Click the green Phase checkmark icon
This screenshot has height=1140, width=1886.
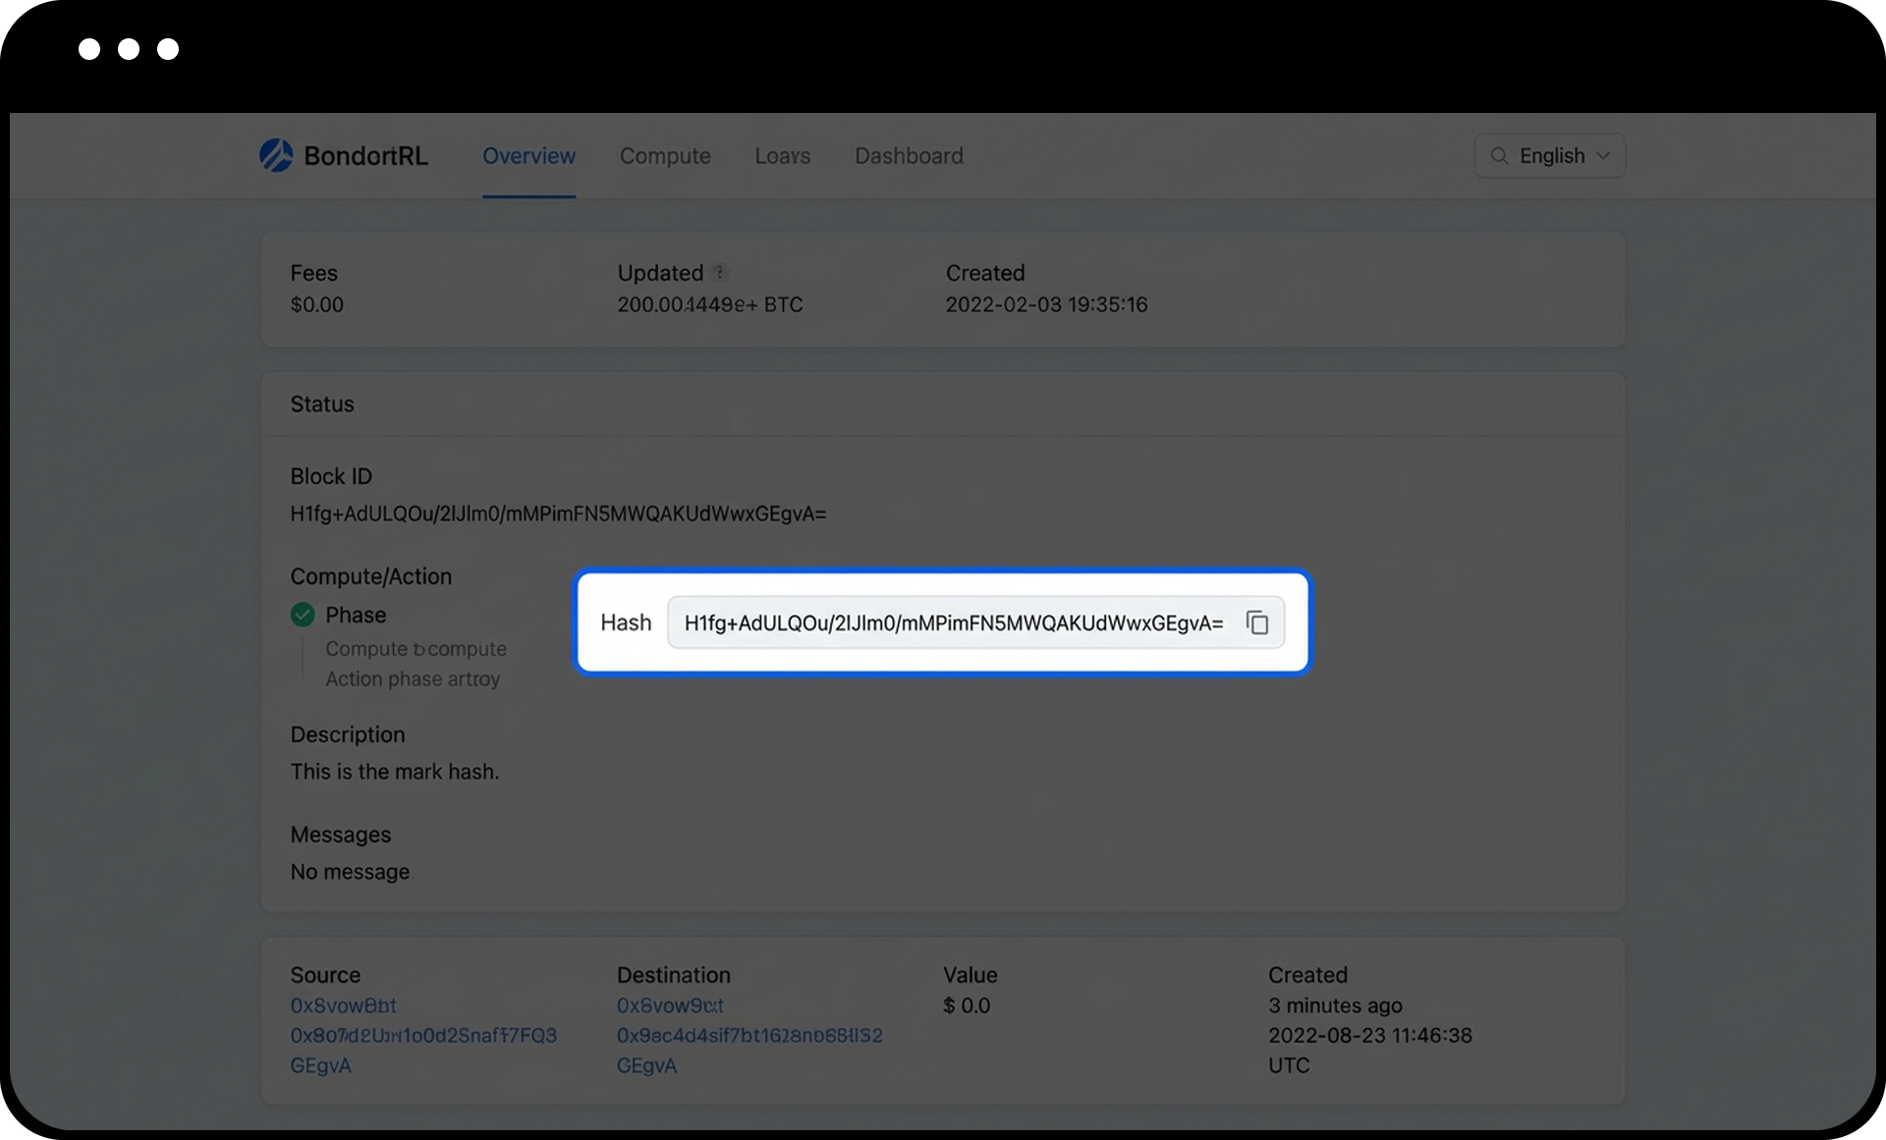pos(303,615)
